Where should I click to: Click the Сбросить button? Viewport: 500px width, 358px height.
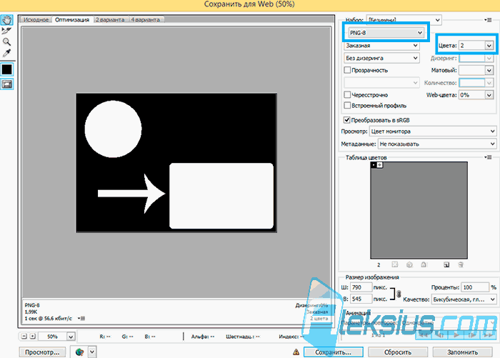pyautogui.click(x=398, y=352)
